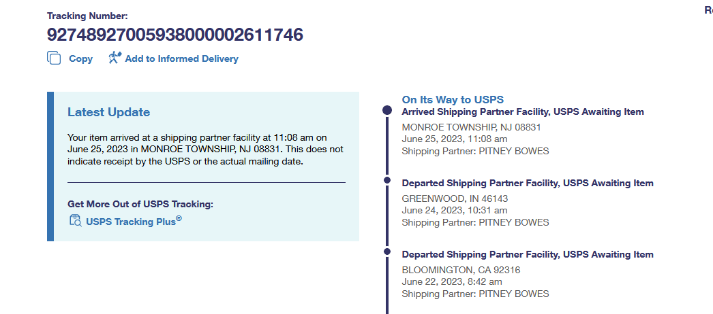Click the BLOOMINGTON, CA 92316 location text
This screenshot has height=314, width=713.
click(x=459, y=270)
